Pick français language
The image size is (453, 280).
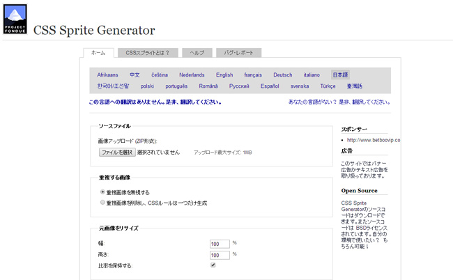pos(253,75)
